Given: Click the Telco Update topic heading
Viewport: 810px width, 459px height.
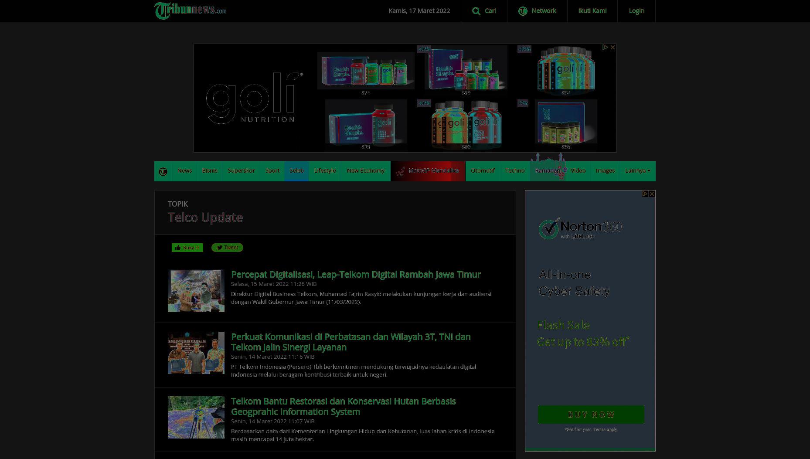Looking at the screenshot, I should pyautogui.click(x=205, y=218).
